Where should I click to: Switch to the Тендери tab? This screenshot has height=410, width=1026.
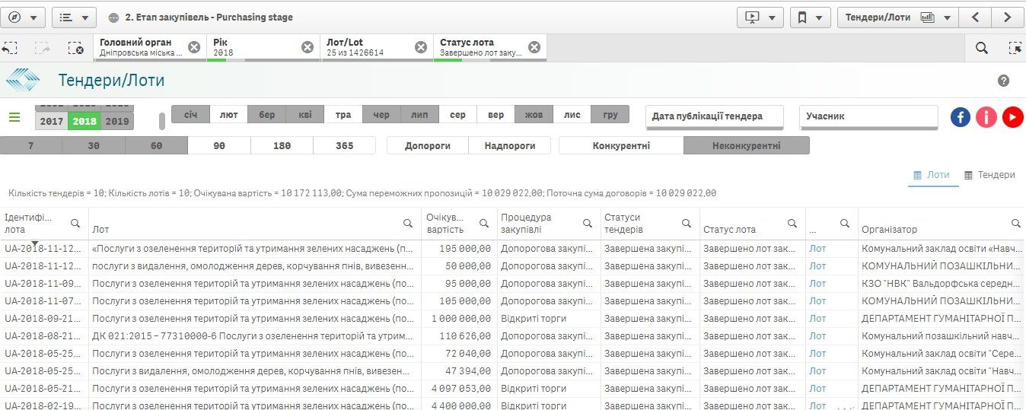tap(989, 175)
